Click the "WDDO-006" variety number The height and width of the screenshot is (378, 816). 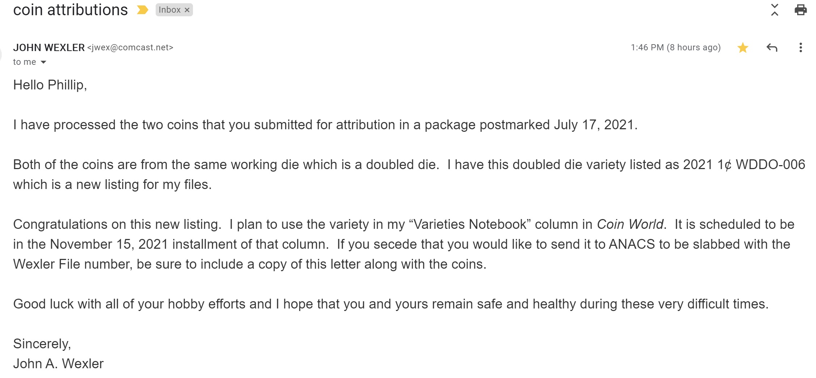[x=770, y=165]
